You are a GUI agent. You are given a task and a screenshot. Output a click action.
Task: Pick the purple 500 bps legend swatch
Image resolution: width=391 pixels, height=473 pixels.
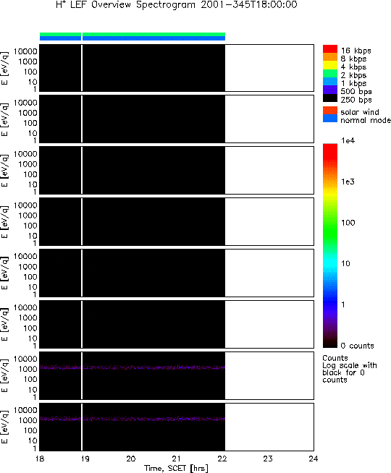click(330, 90)
